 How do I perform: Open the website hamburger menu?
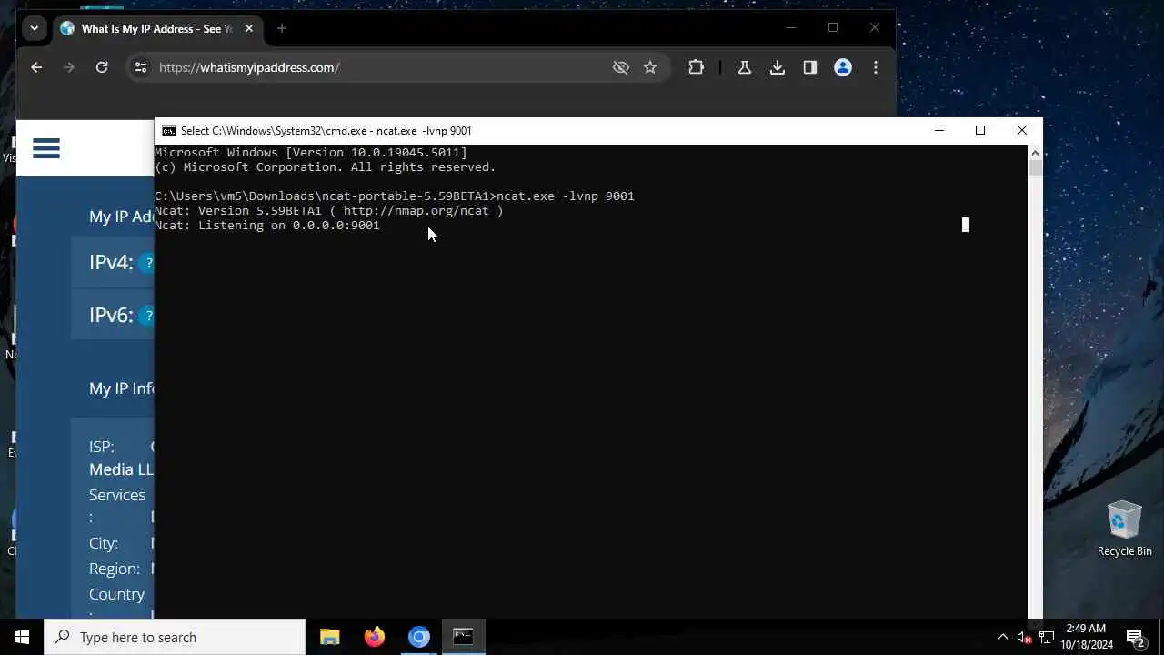click(46, 148)
